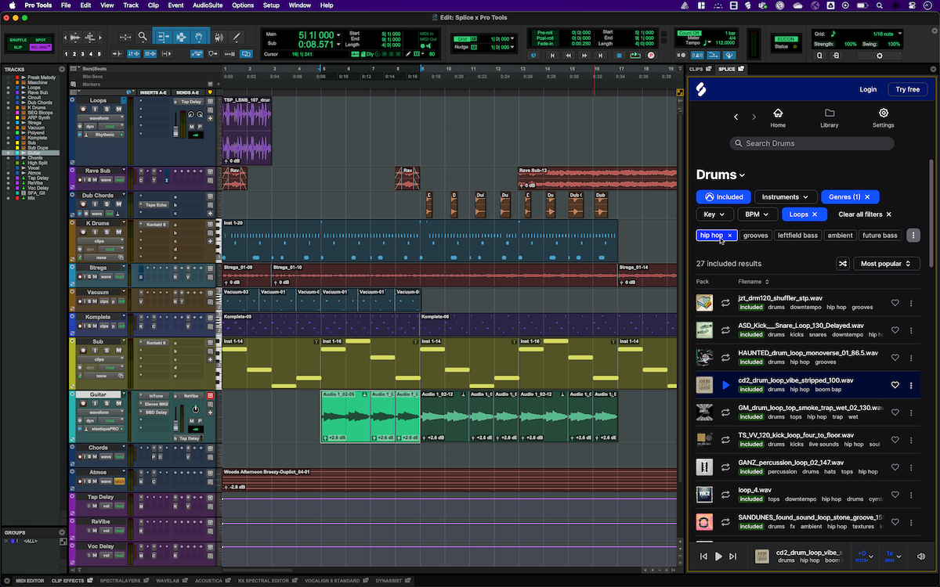This screenshot has width=940, height=587.
Task: Open the BPM filter dropdown
Action: [x=757, y=214]
